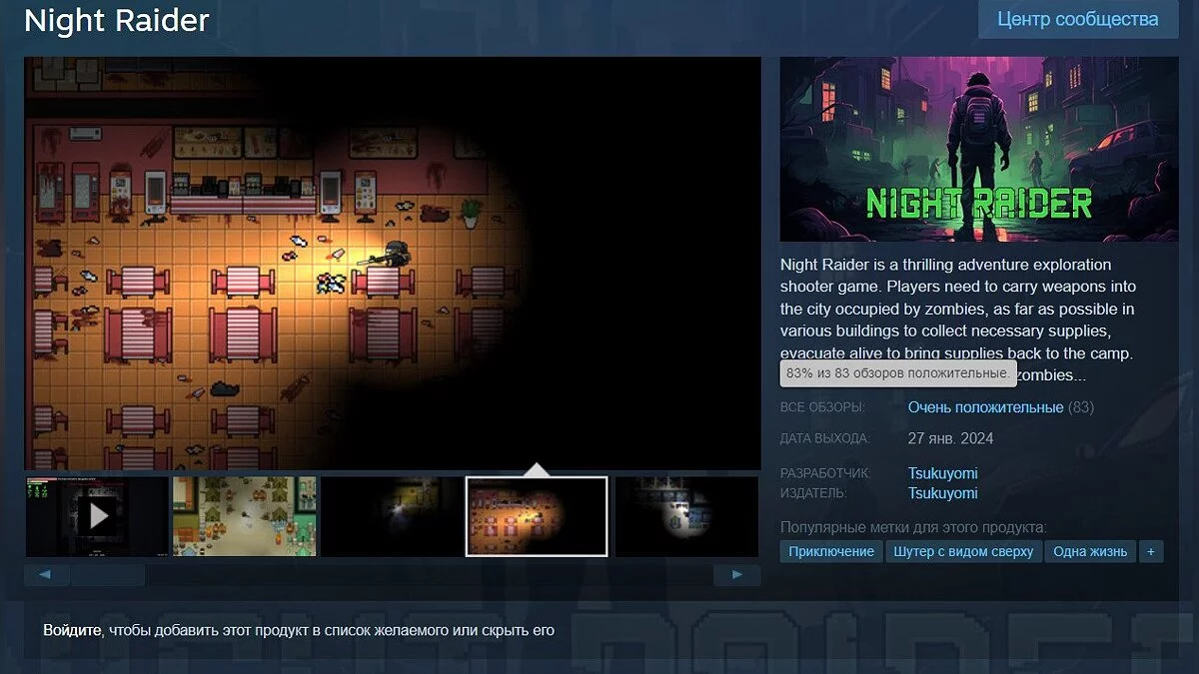Screen dimensions: 1199x674
Task: Click the review count (83)
Action: [x=1081, y=407]
